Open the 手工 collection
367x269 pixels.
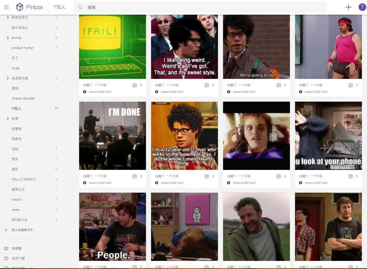point(15,58)
